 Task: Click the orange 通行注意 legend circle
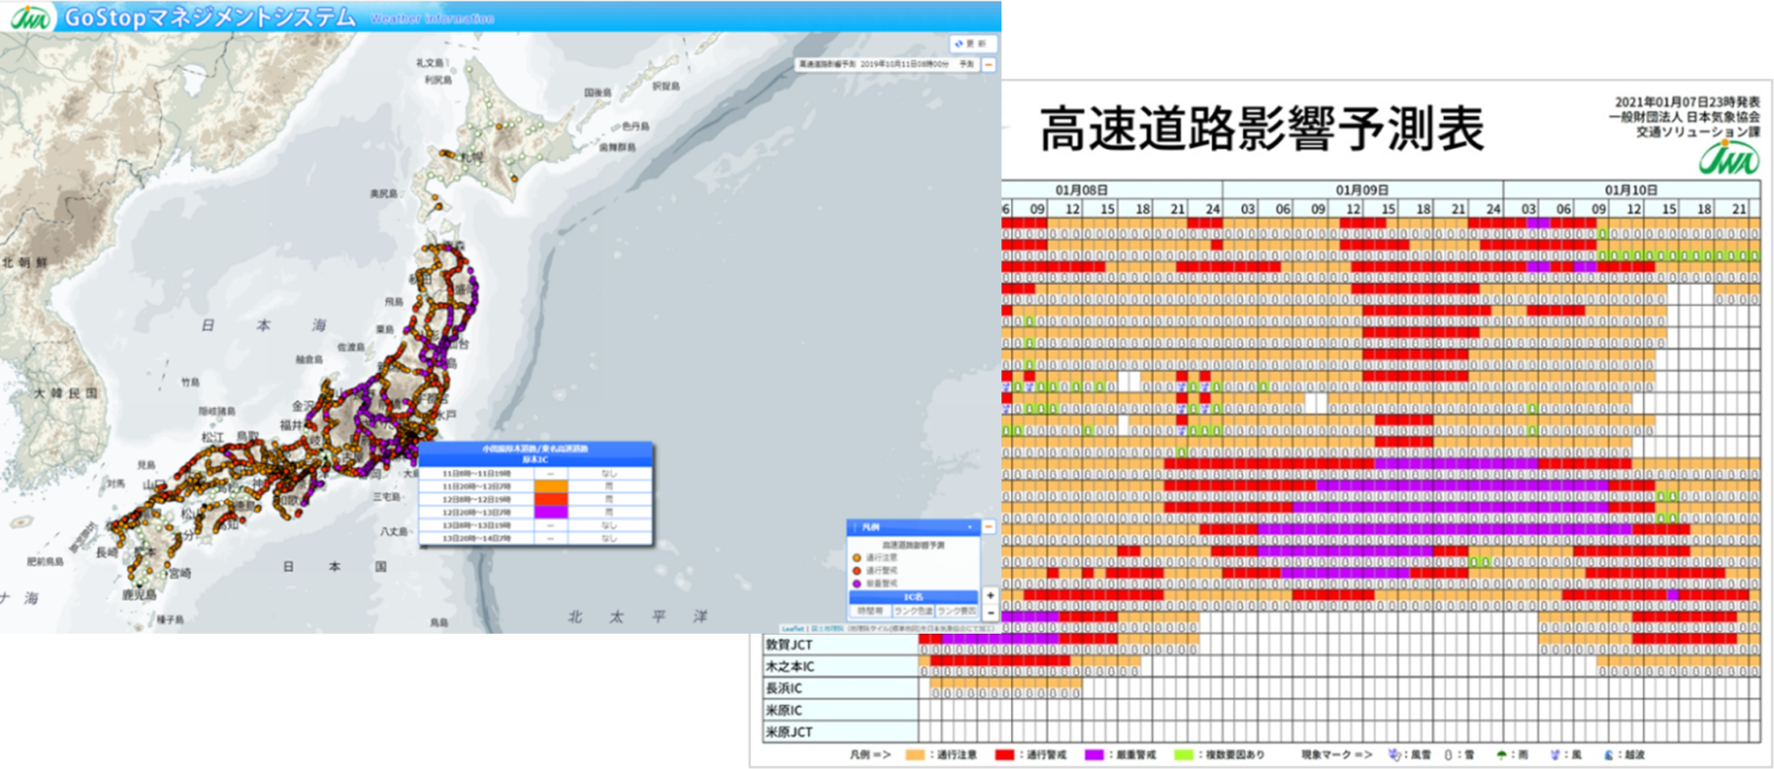(x=856, y=558)
